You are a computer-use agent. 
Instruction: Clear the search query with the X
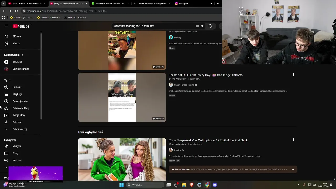pyautogui.click(x=202, y=26)
